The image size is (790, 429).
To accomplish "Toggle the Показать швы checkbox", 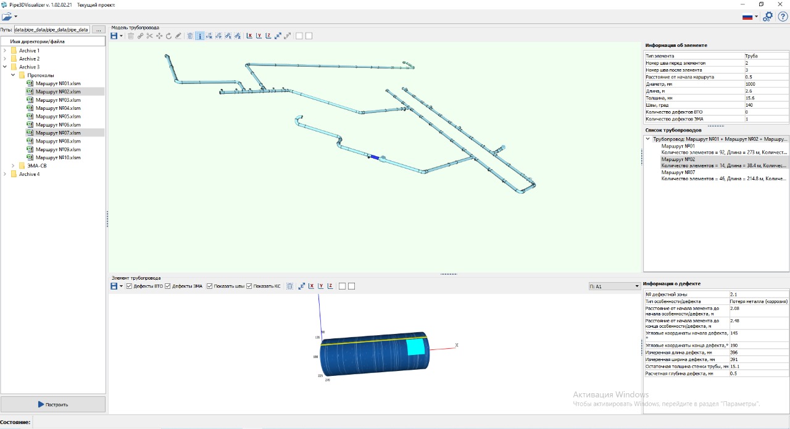I will coord(210,286).
